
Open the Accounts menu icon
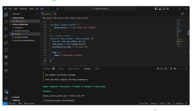[x=6, y=91]
